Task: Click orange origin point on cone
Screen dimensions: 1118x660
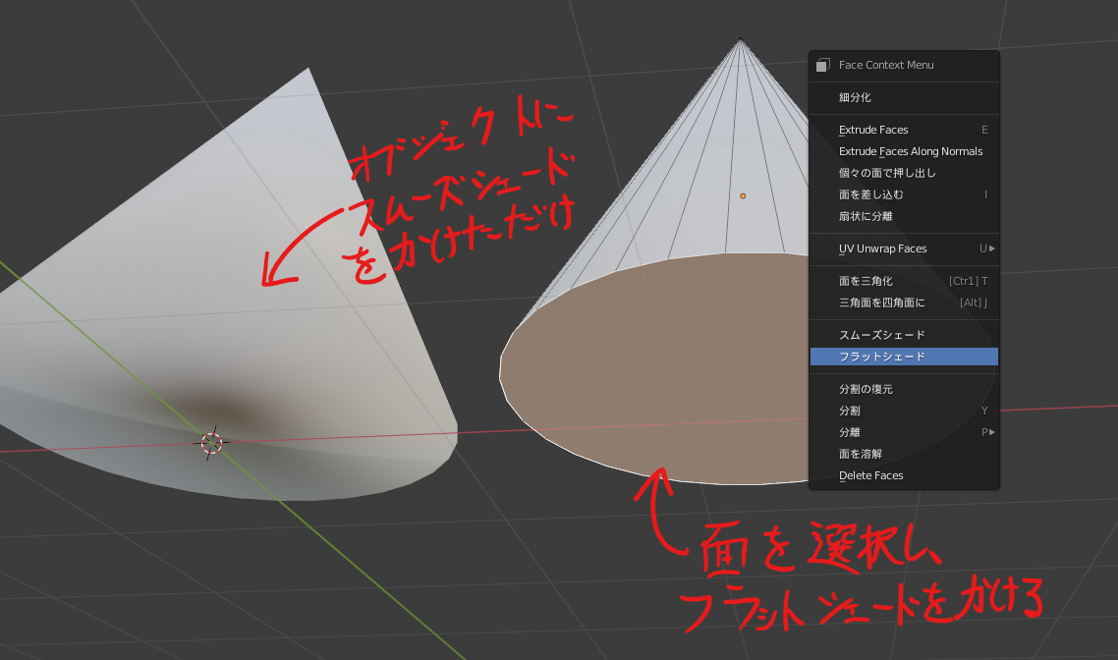Action: click(x=743, y=195)
